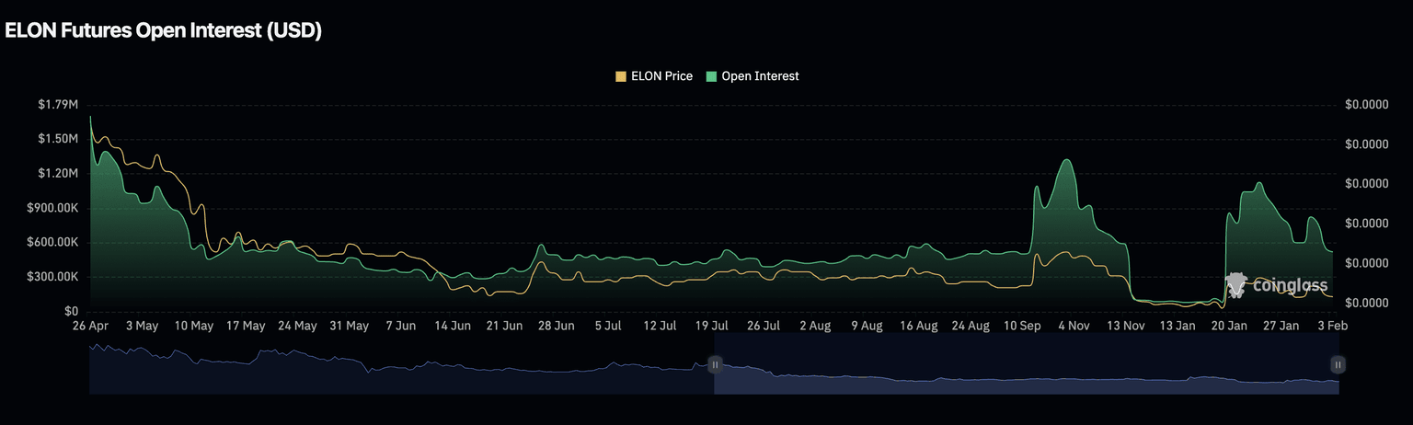Click the 26 Jul date label
Image resolution: width=1413 pixels, height=425 pixels.
click(764, 326)
